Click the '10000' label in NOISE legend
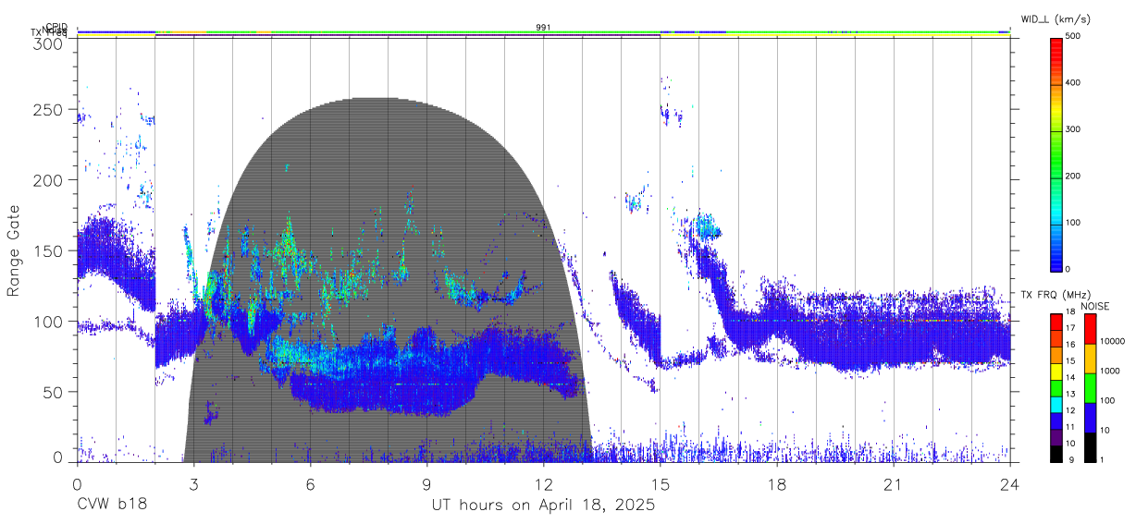 [x=1113, y=342]
